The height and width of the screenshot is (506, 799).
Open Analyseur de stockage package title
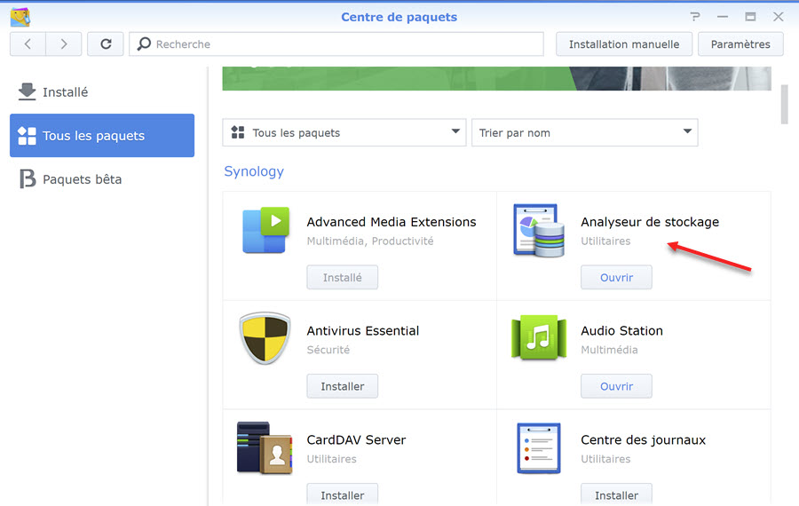pyautogui.click(x=650, y=222)
